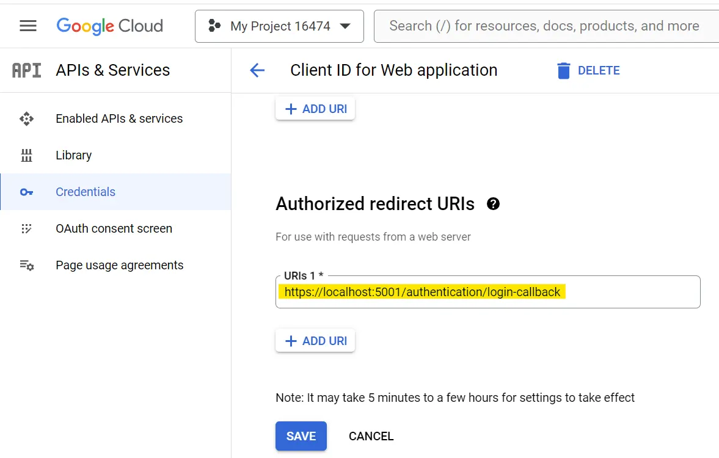
Task: Open the OAuth consent screen page
Action: [113, 228]
